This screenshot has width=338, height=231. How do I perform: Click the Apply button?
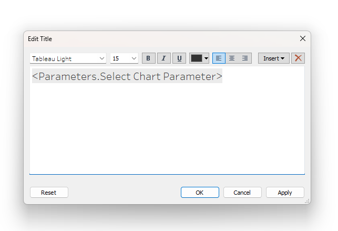pyautogui.click(x=285, y=193)
